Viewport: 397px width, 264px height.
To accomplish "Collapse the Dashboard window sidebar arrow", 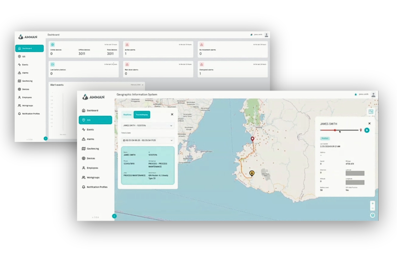I will 46,138.
